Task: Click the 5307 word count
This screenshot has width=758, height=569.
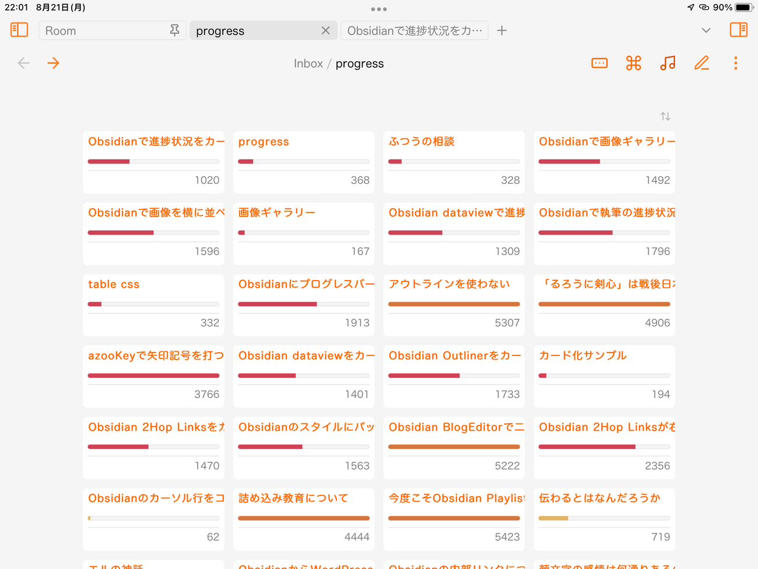Action: pos(507,323)
